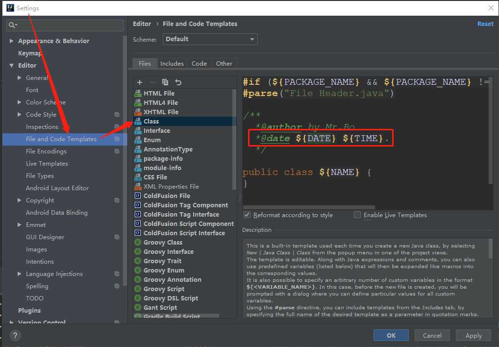Click the code editor horizontal scrollbar
The width and height of the screenshot is (499, 347).
(309, 207)
